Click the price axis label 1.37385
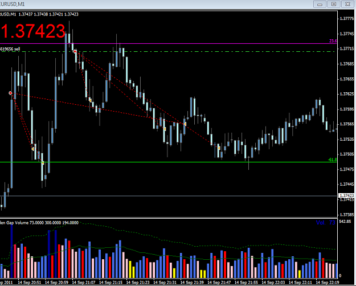Screen dimensions: 356x286 point(346,215)
